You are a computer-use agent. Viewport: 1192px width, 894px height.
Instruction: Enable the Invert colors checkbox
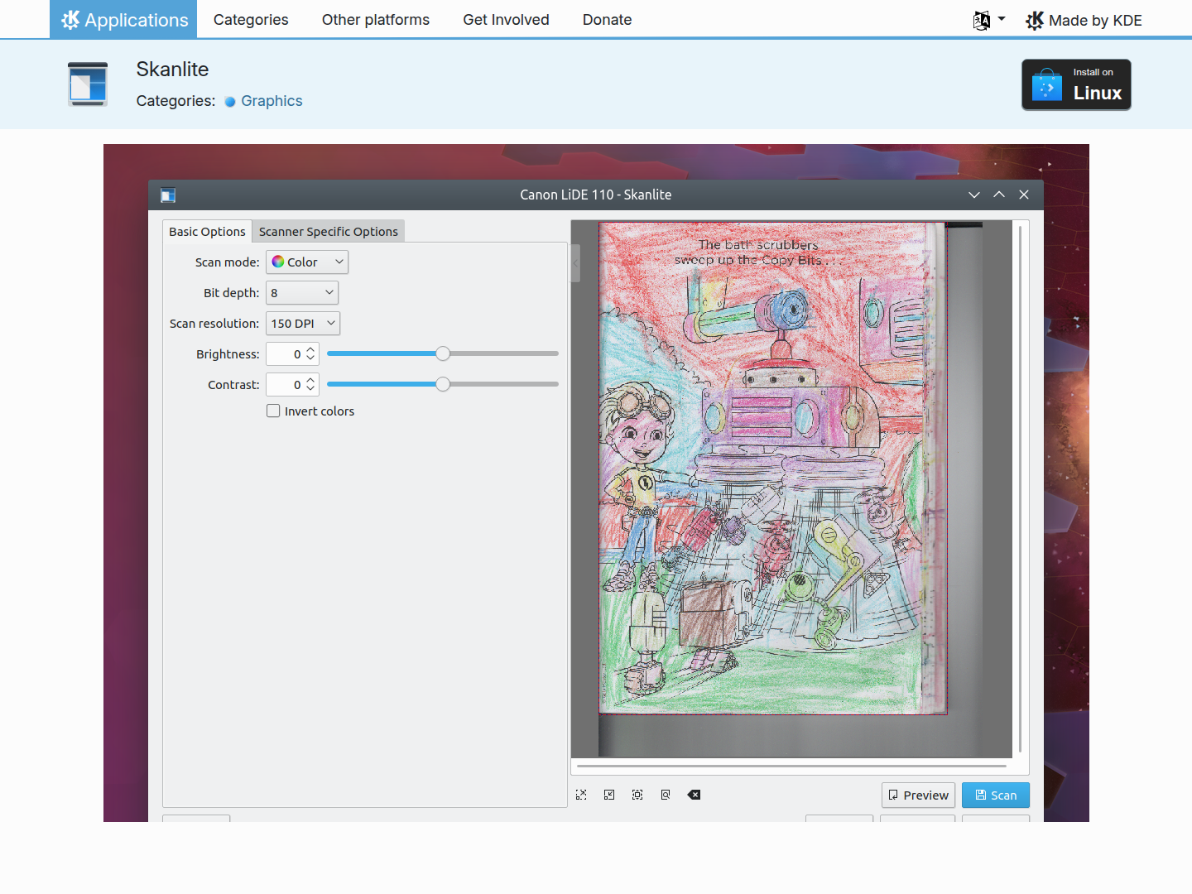[x=273, y=411]
